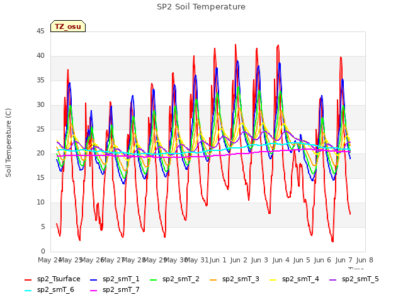This screenshot has height=302, width=403.
Task: Click the Jun 5 x-axis tick label
Action: (x=302, y=260)
